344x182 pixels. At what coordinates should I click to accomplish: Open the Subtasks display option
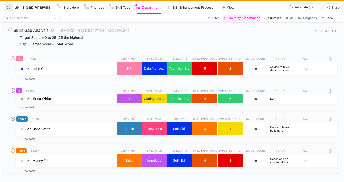(x=272, y=18)
